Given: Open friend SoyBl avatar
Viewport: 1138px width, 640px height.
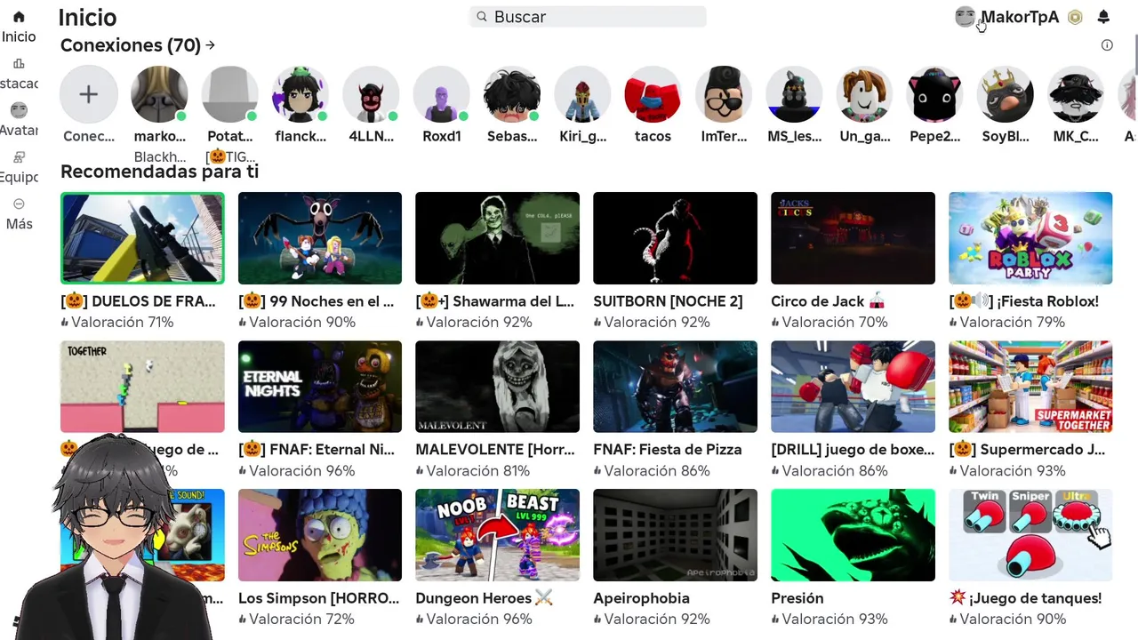Looking at the screenshot, I should 1006,94.
